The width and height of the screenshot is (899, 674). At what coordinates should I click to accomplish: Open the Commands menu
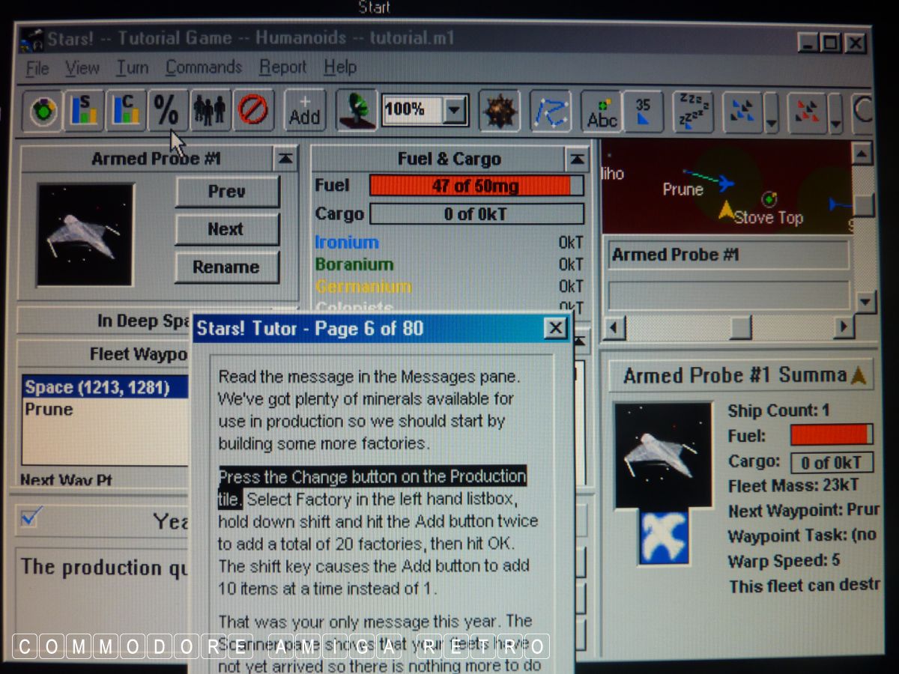[204, 67]
